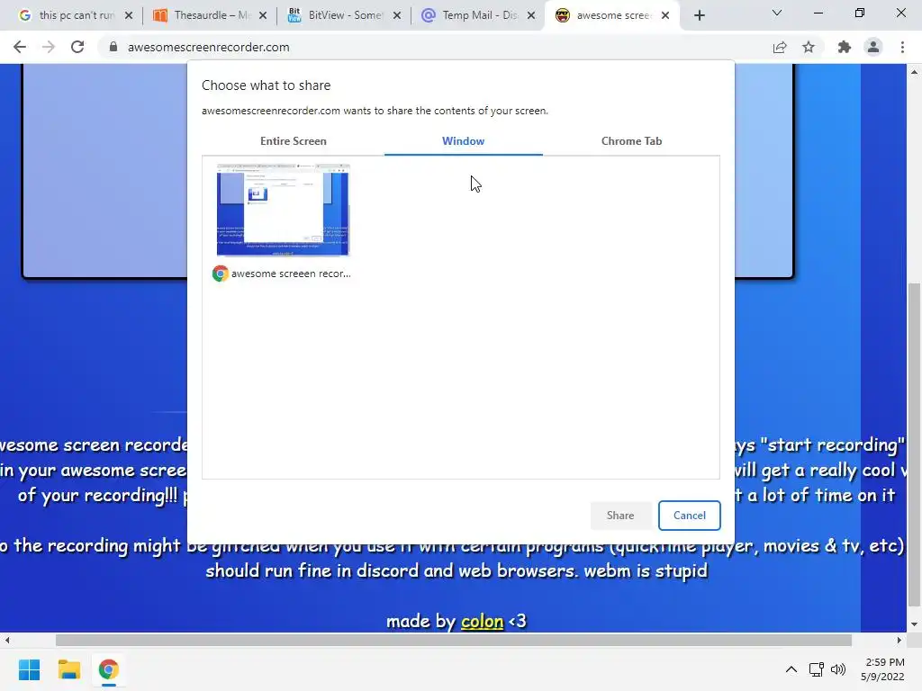Select the Entire Screen tab
This screenshot has width=922, height=691.
tap(294, 141)
